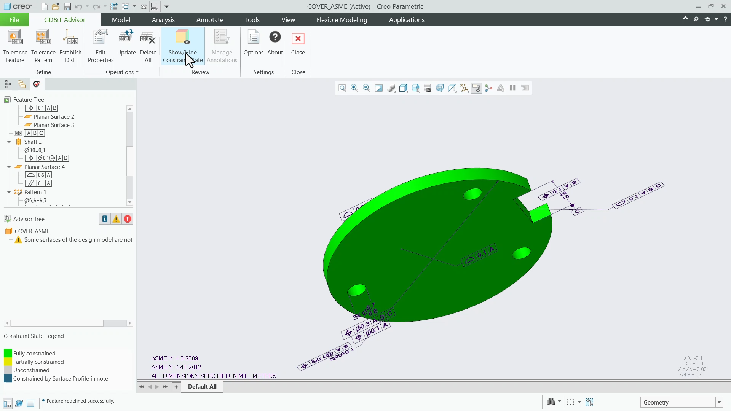This screenshot has height=411, width=731.
Task: Collapse the Shaft 2 tree node
Action: tap(9, 142)
